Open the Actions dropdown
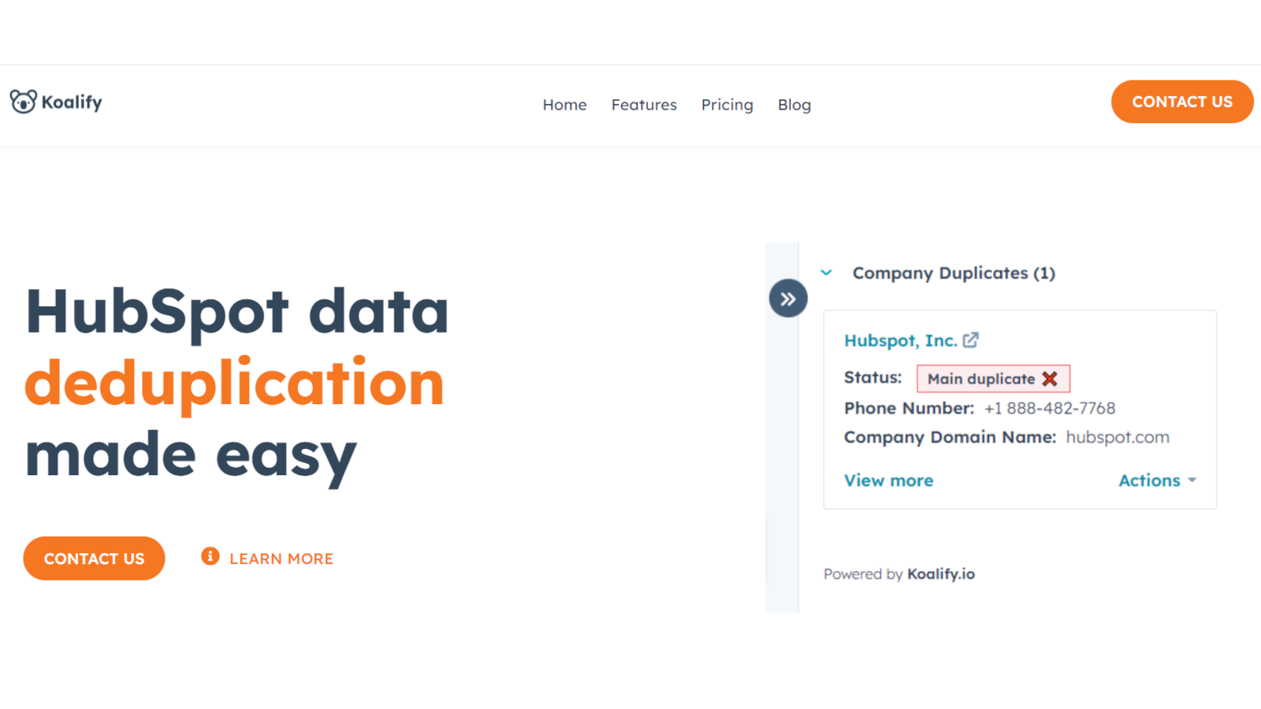 coord(1148,481)
